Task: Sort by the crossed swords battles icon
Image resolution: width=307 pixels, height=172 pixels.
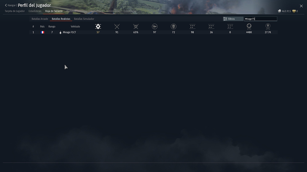Action: click(117, 26)
